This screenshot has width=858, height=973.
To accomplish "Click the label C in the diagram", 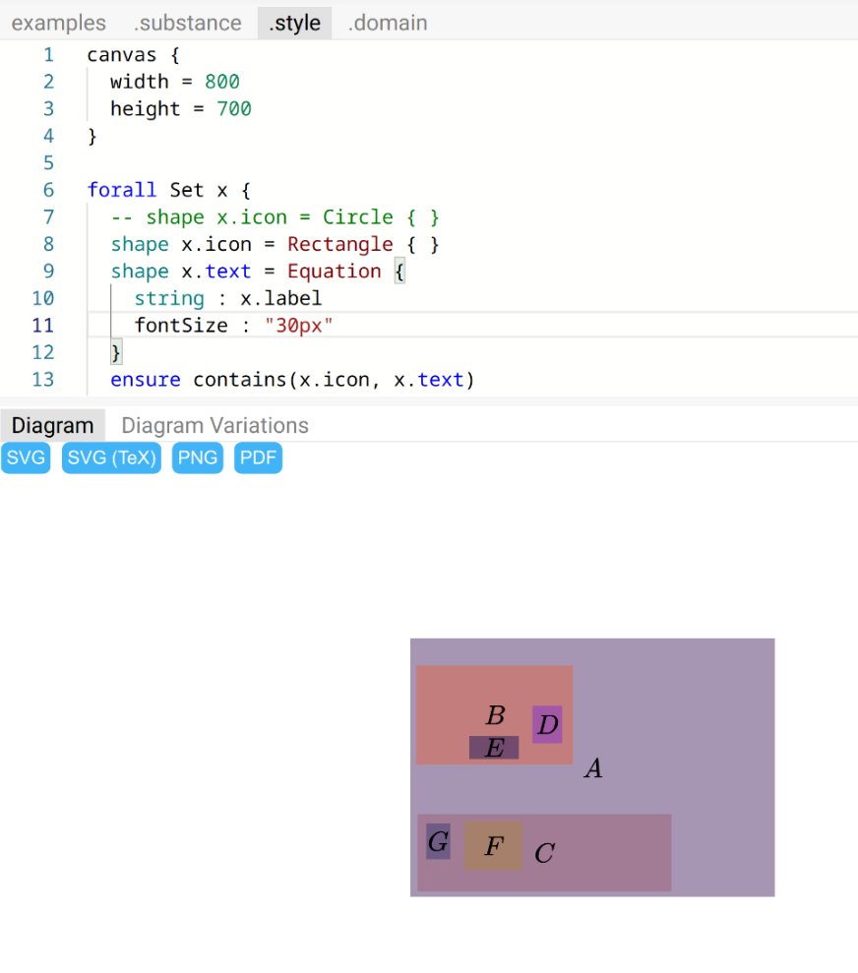I will tap(544, 853).
